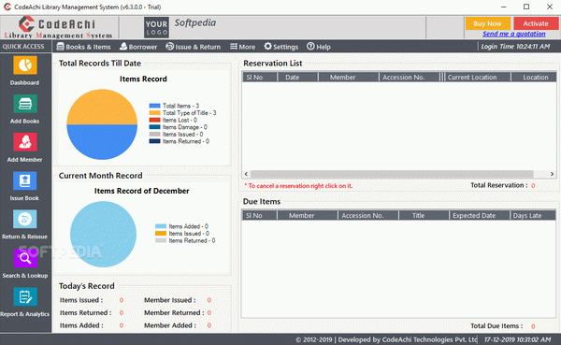Screen dimensions: 561x345
Task: Open the Help menu
Action: point(319,47)
